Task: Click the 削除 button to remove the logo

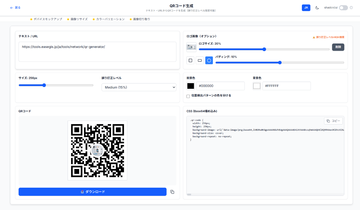Action: [338, 47]
